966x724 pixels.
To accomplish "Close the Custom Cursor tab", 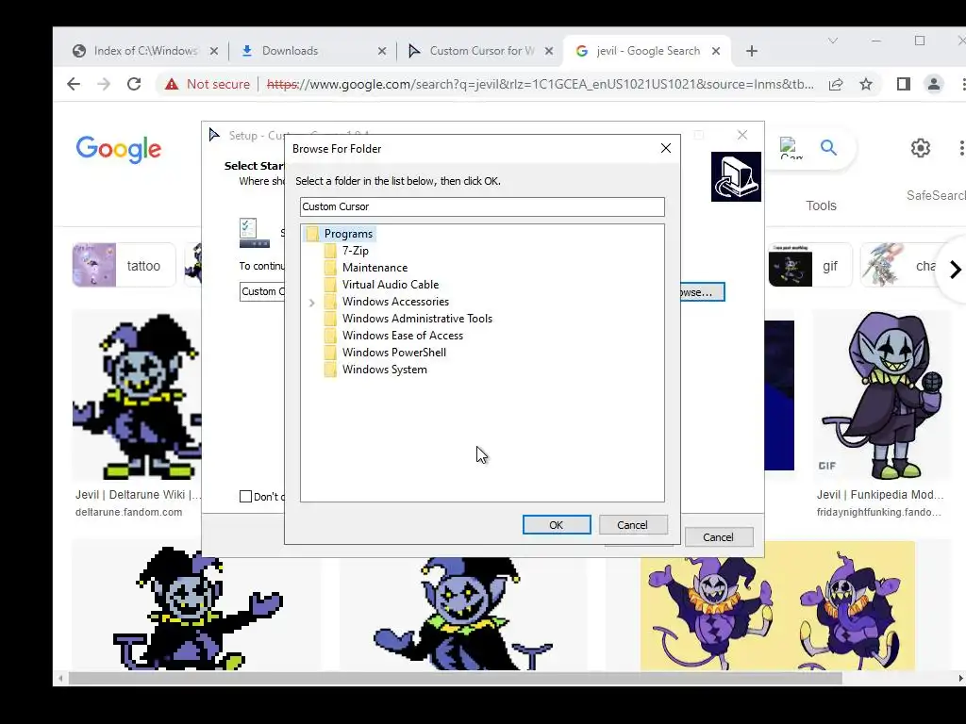I will point(549,51).
